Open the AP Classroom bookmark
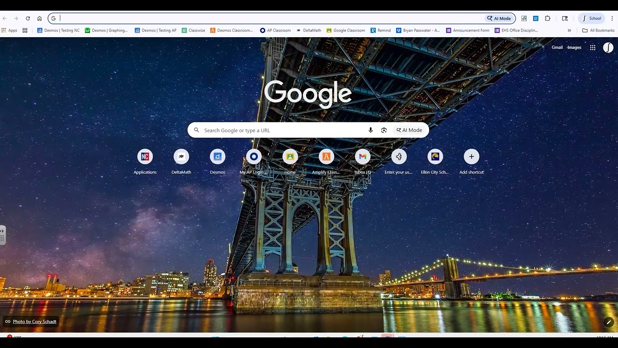This screenshot has height=348, width=618. tap(275, 30)
